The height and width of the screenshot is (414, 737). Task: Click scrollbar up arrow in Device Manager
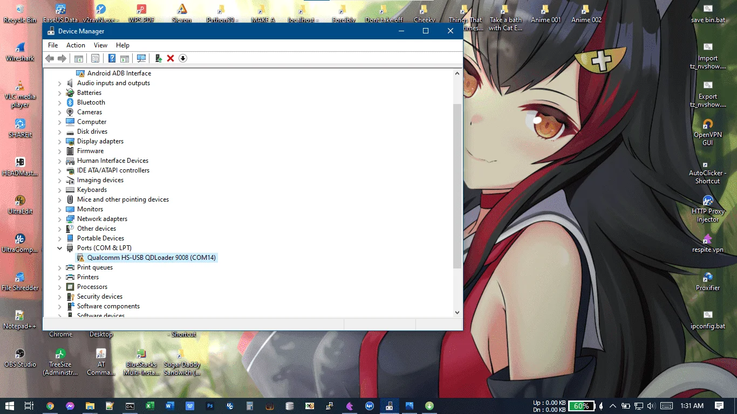[458, 72]
